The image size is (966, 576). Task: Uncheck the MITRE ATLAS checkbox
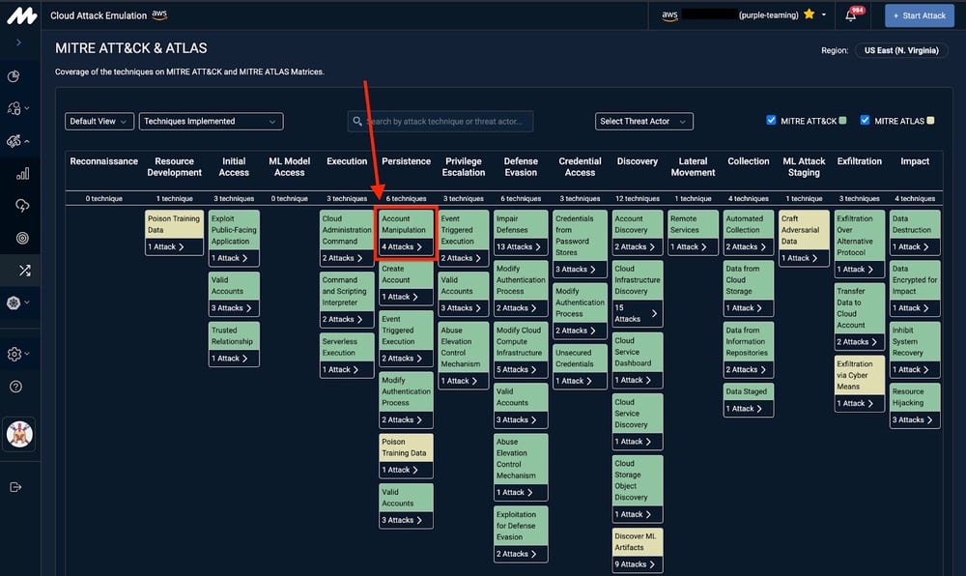point(865,121)
